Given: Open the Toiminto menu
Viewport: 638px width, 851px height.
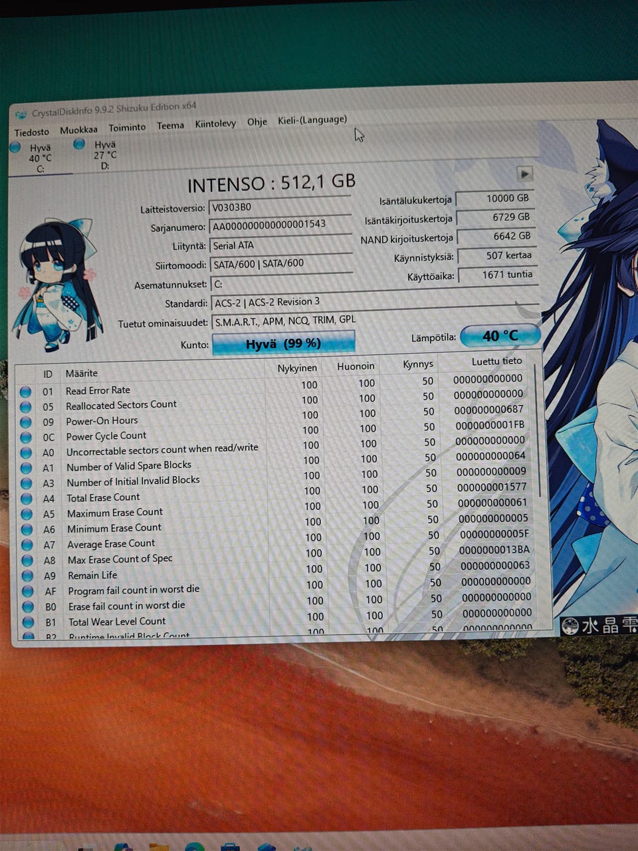Looking at the screenshot, I should pyautogui.click(x=127, y=127).
